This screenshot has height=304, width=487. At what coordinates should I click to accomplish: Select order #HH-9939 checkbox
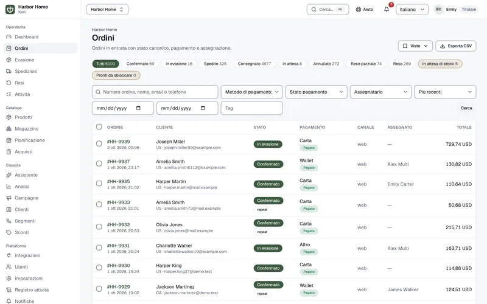tap(99, 143)
